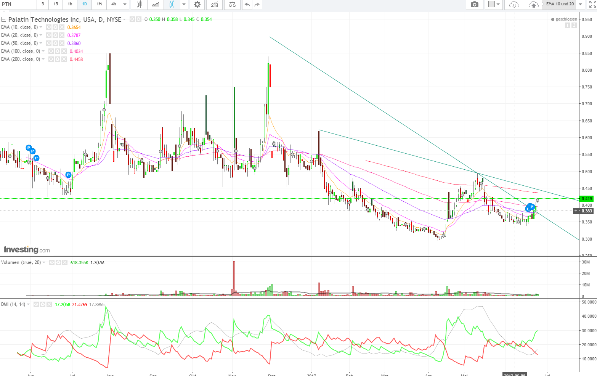Viewport: 597px width, 376px height.
Task: Select the candlestick chart style icon
Action: click(139, 4)
